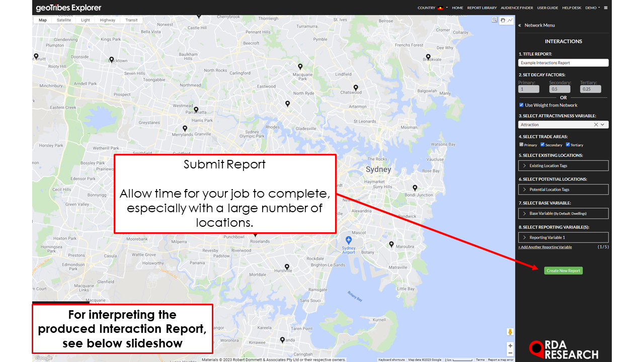Image resolution: width=644 pixels, height=362 pixels.
Task: Click the Google logo on the map
Action: pyautogui.click(x=44, y=358)
